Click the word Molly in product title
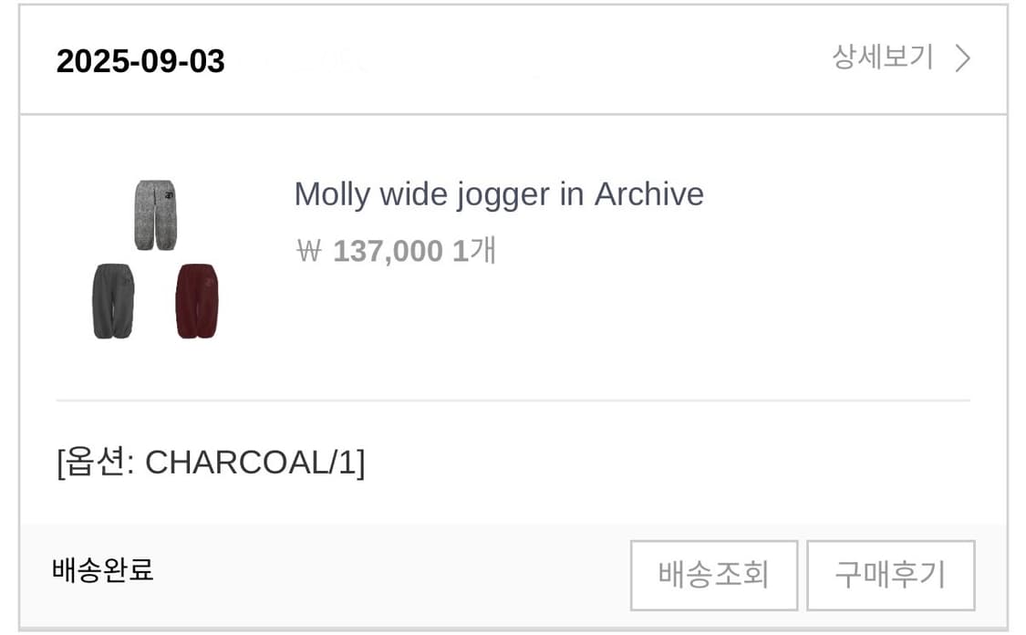Screen dimensions: 1026x635 (x=332, y=194)
